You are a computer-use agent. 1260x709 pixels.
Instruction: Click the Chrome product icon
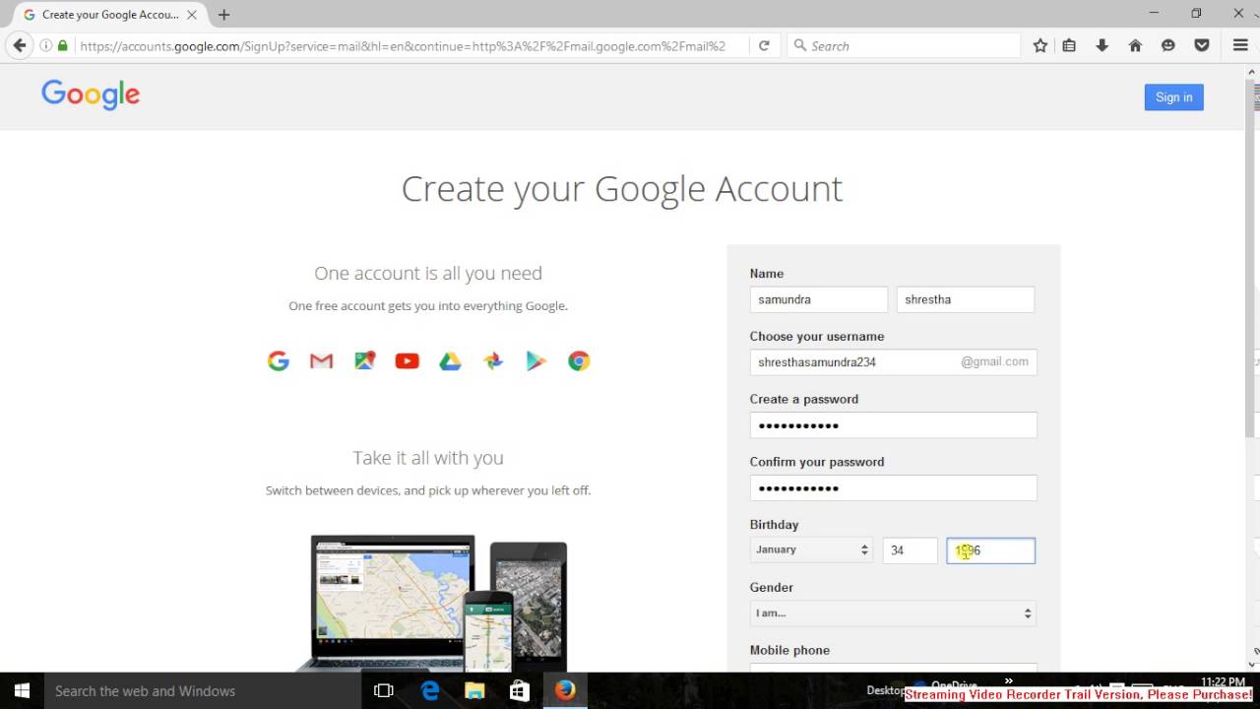point(579,361)
